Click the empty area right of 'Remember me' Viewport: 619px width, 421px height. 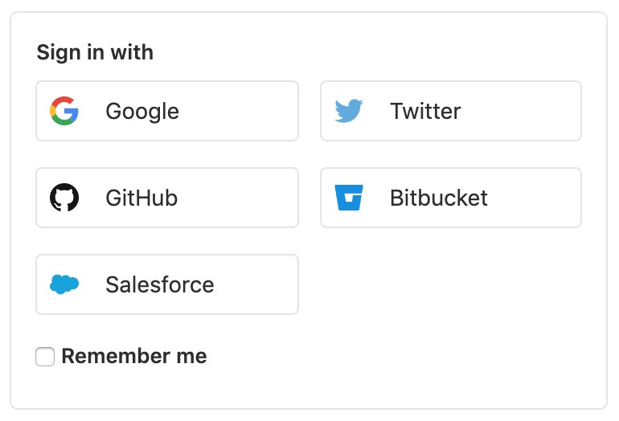pos(402,357)
